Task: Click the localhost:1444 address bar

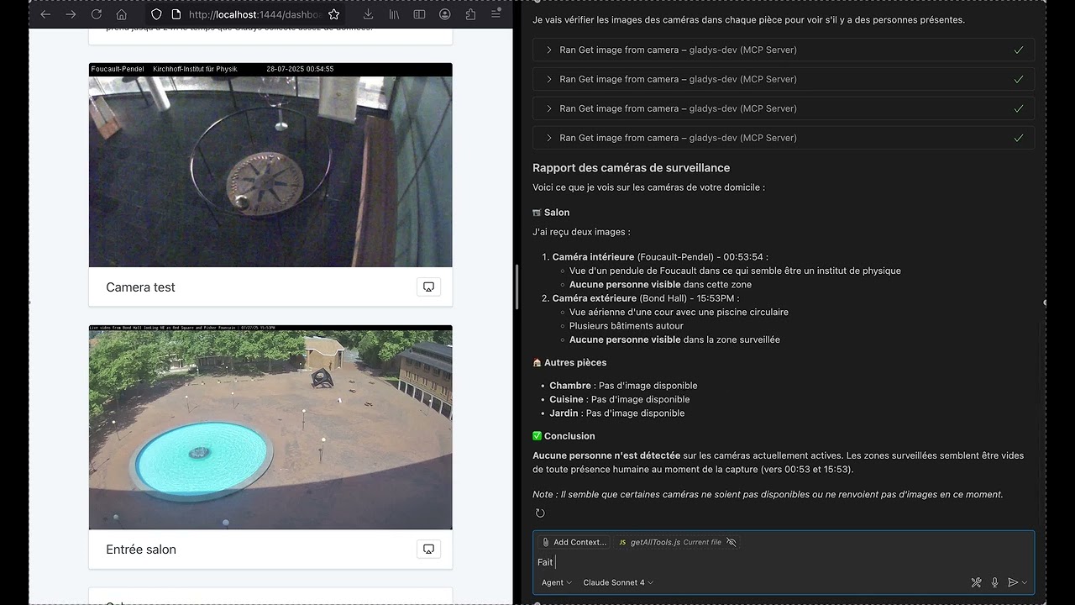Action: coord(255,14)
